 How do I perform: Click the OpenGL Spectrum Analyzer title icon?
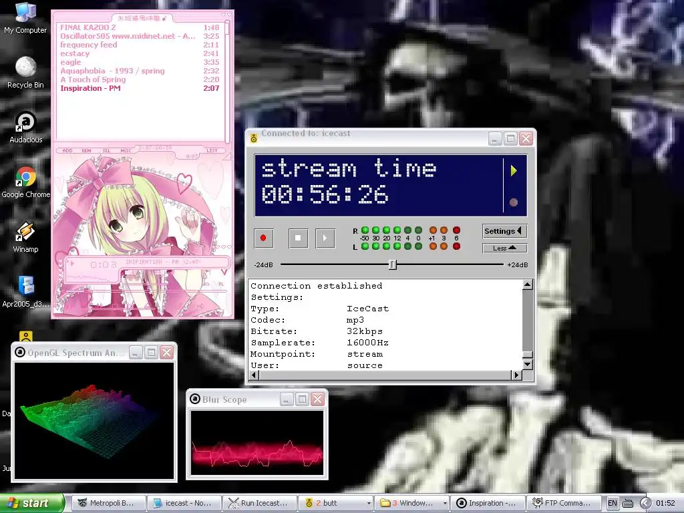(19, 352)
